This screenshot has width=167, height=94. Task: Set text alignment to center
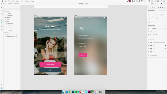coord(151,32)
